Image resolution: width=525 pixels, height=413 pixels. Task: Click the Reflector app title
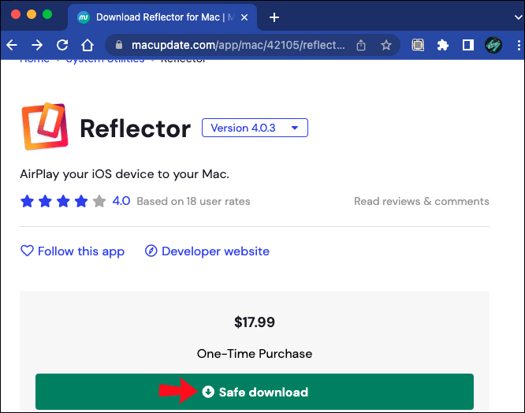pyautogui.click(x=136, y=128)
